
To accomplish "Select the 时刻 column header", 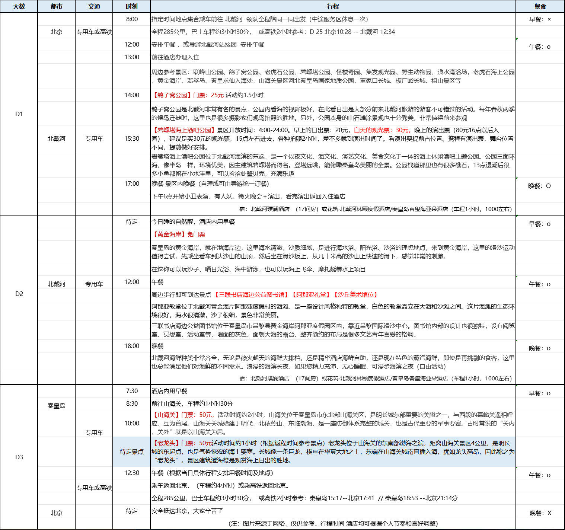I will 131,6.
